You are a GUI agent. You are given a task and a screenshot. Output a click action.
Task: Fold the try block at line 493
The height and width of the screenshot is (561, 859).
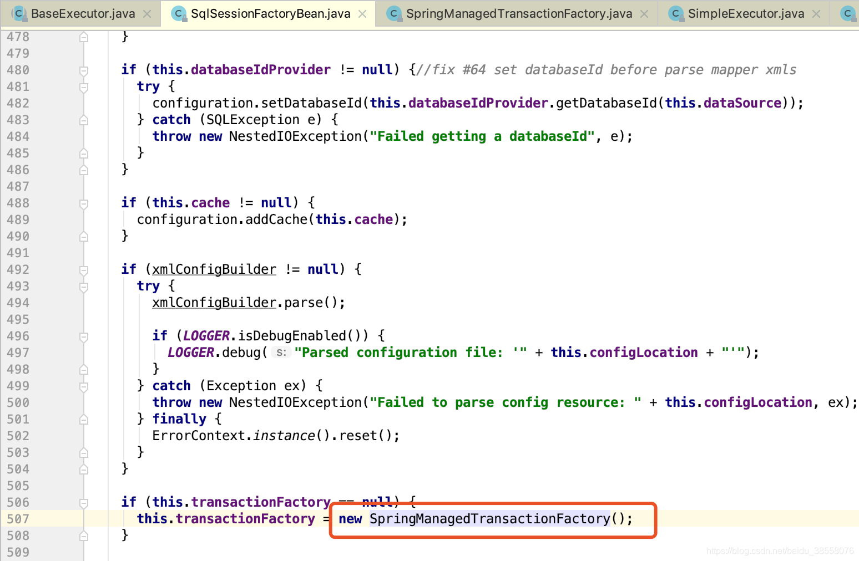click(x=84, y=287)
